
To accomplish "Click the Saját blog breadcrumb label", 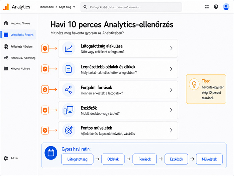I will (65, 7).
